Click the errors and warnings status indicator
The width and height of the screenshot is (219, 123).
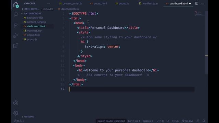(x=19, y=121)
